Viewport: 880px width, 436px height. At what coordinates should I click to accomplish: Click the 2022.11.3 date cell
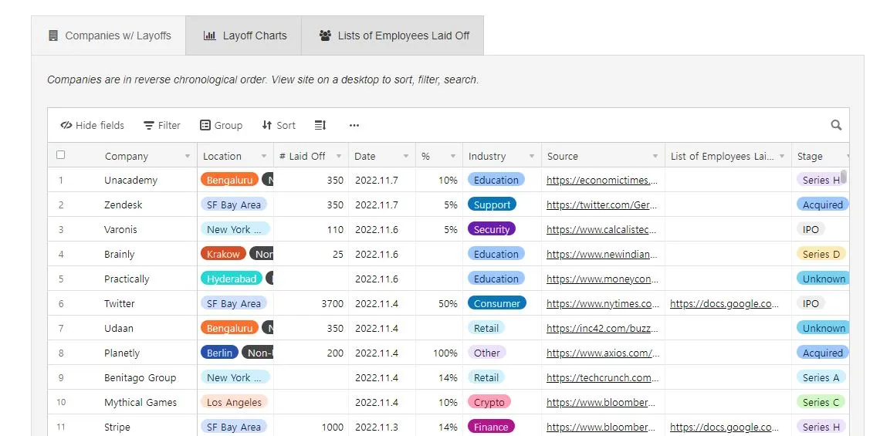point(381,427)
